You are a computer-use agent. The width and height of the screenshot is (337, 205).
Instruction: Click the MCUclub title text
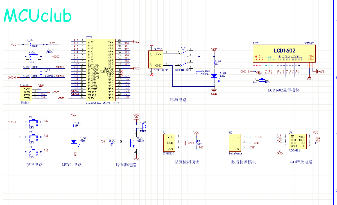[38, 15]
